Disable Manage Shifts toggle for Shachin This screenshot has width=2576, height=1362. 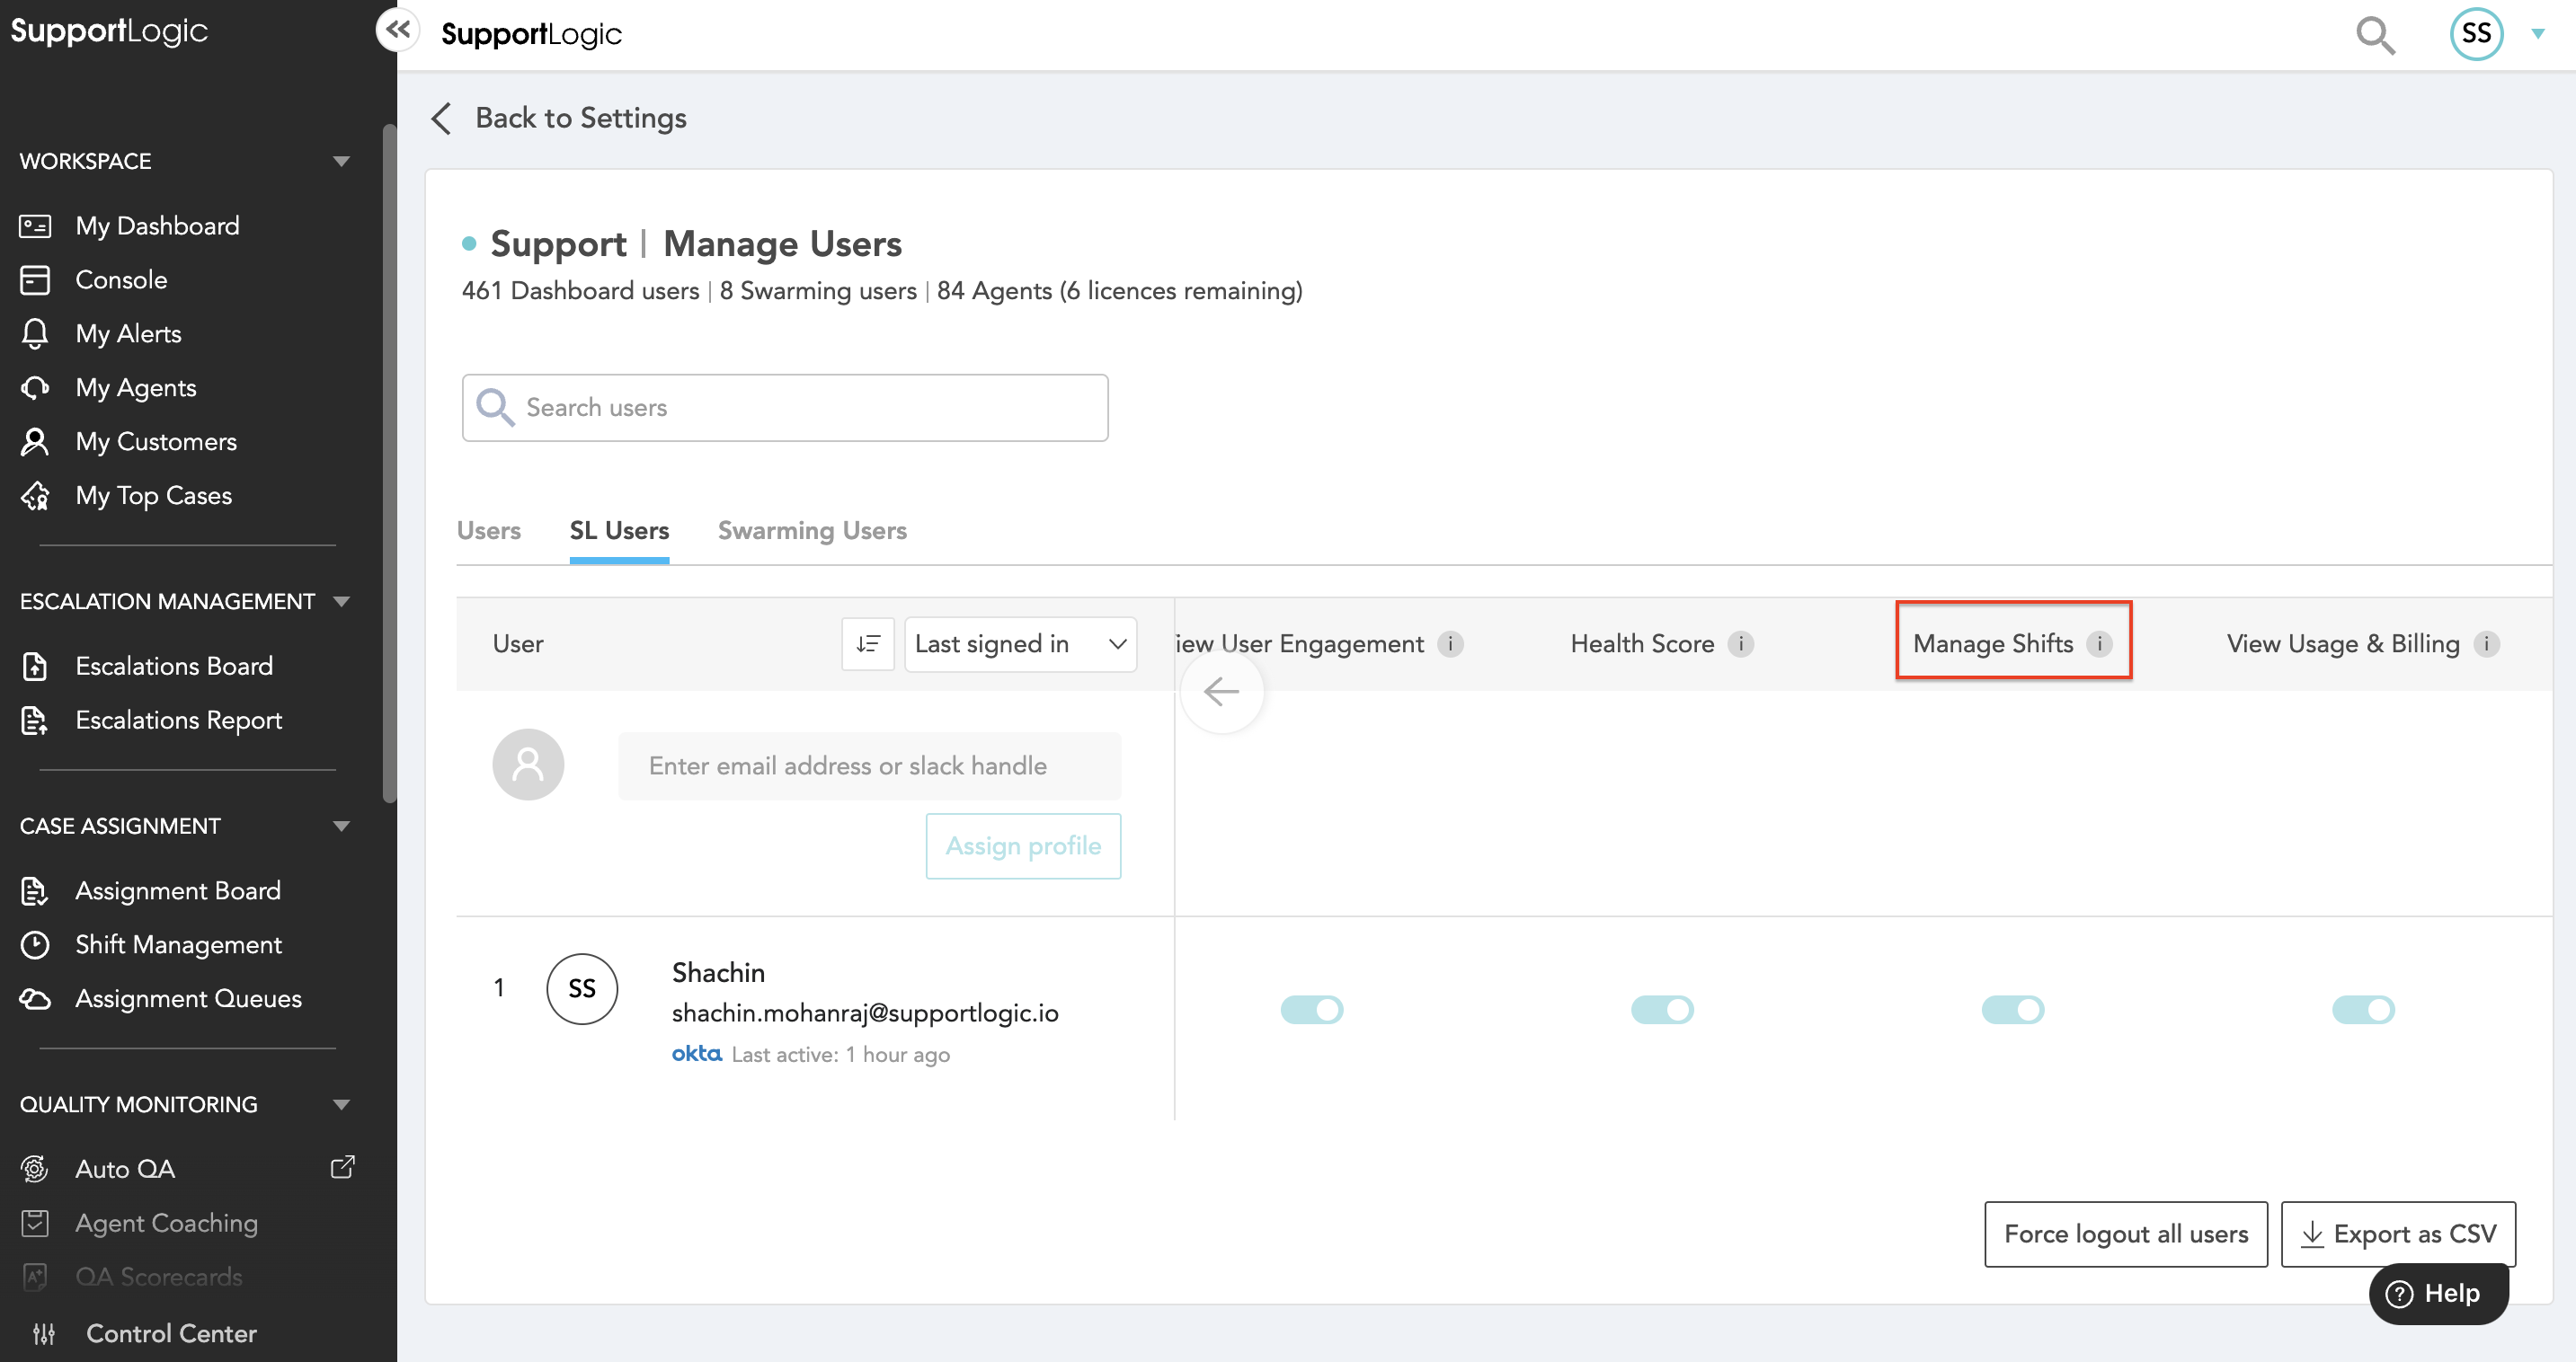point(2013,1010)
